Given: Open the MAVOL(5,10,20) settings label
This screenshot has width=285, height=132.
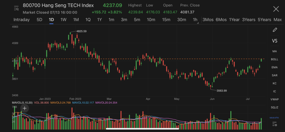Looking at the screenshot, I should (x=22, y=103).
